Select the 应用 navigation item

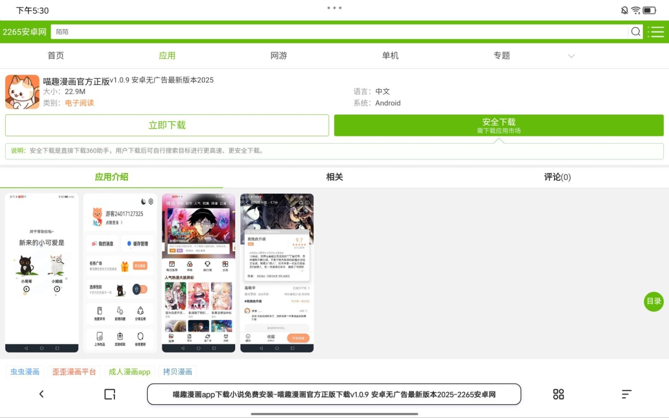coord(167,55)
